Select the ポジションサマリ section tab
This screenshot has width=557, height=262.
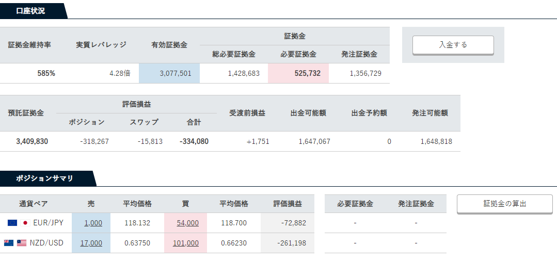46,178
